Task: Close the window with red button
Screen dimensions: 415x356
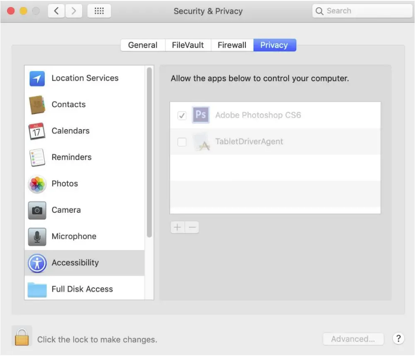Action: pos(11,11)
